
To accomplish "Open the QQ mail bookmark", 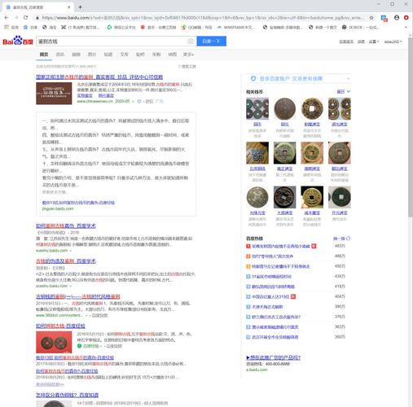I will 197,28.
